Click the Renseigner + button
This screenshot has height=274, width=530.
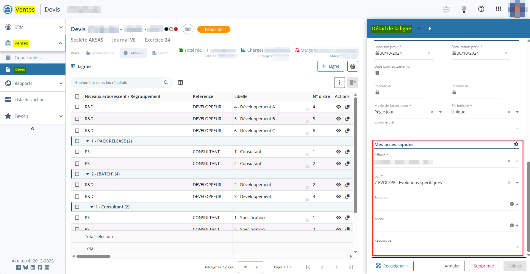tap(392, 266)
